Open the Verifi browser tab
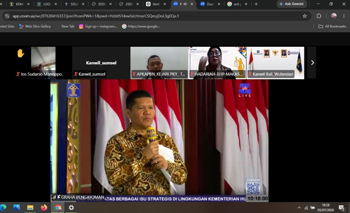Viewport: 350px width, 213px height. [156, 4]
